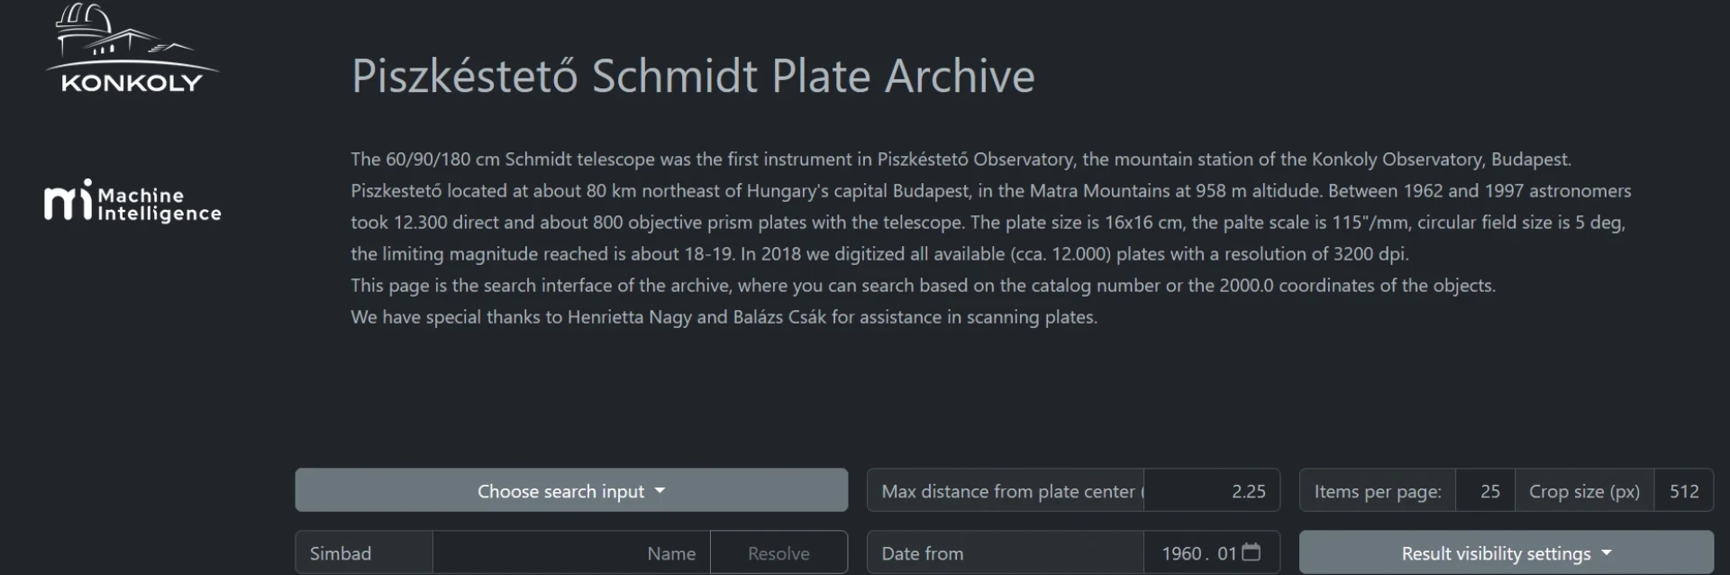Focus the Simbad Name text field

[571, 553]
